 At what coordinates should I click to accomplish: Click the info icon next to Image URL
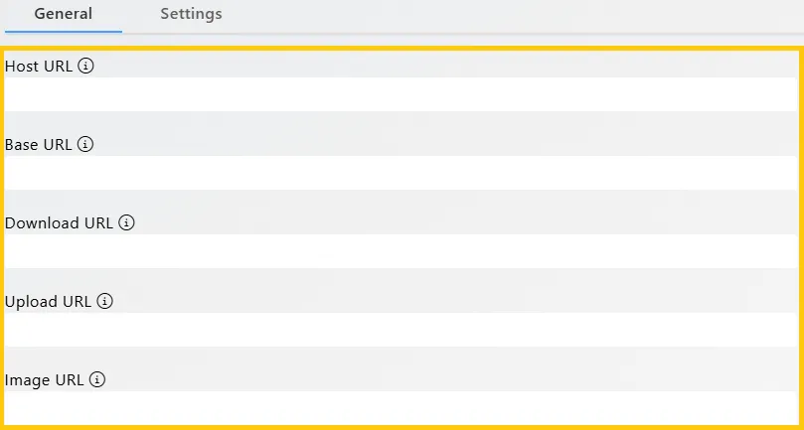pos(97,379)
